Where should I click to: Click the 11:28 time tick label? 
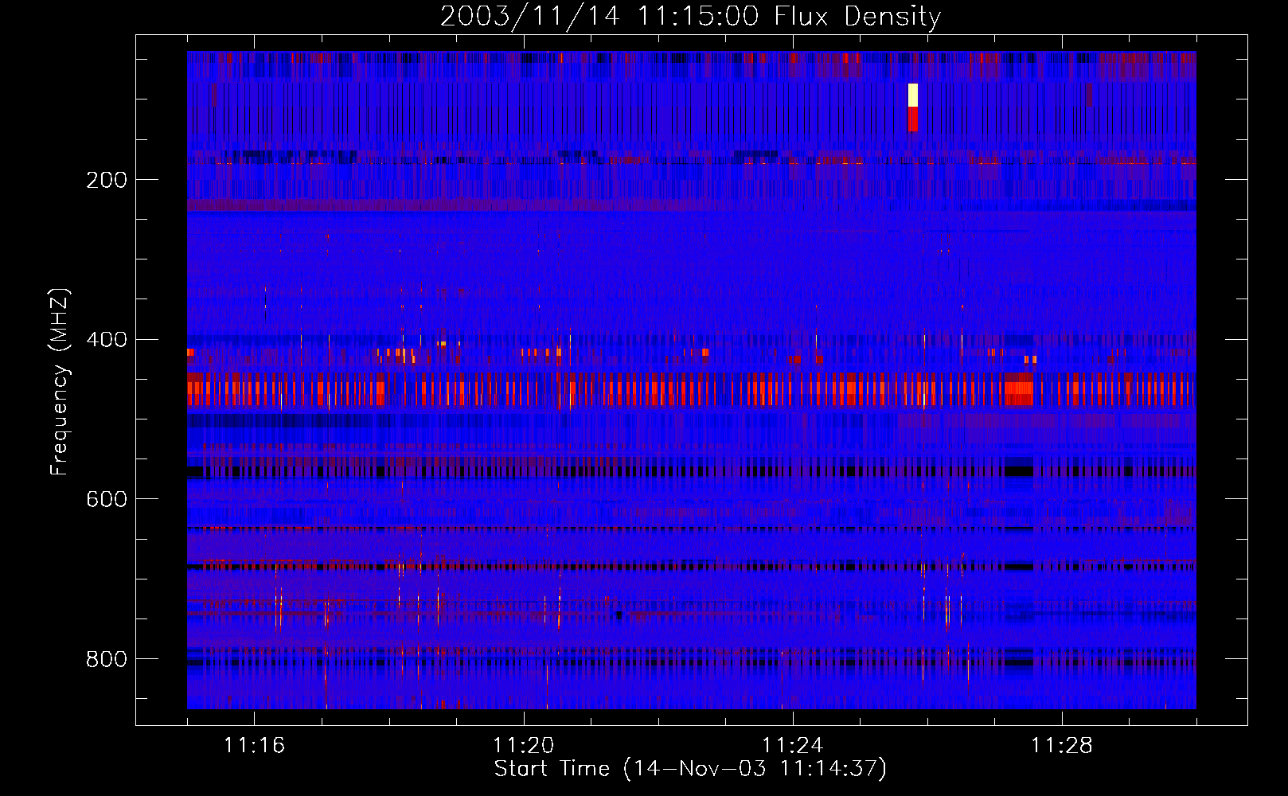tap(1062, 746)
